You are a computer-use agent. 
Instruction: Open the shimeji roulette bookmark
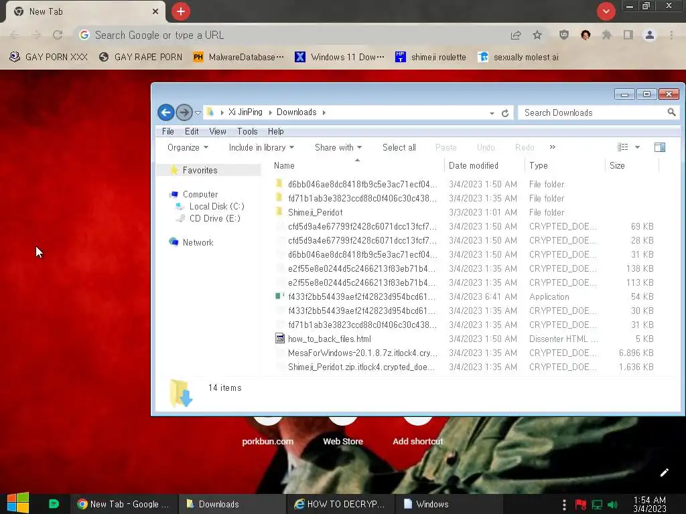(431, 57)
